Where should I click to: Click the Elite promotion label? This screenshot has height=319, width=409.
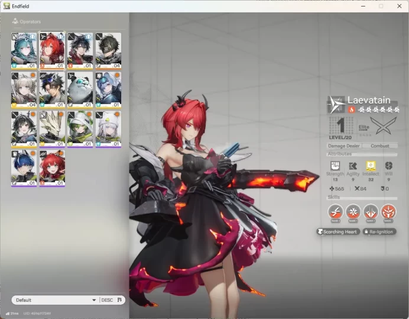tap(363, 127)
